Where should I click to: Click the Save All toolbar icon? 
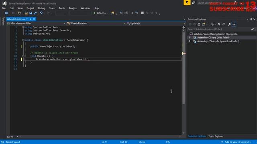pyautogui.click(x=35, y=13)
